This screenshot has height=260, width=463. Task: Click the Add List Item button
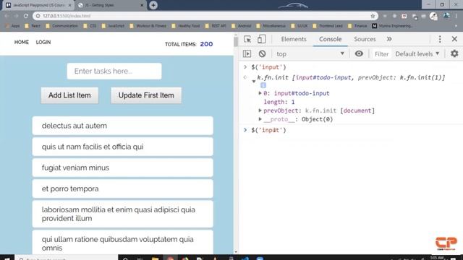pos(69,95)
